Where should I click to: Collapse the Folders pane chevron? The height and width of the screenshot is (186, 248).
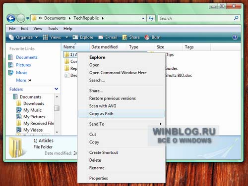pyautogui.click(x=57, y=89)
